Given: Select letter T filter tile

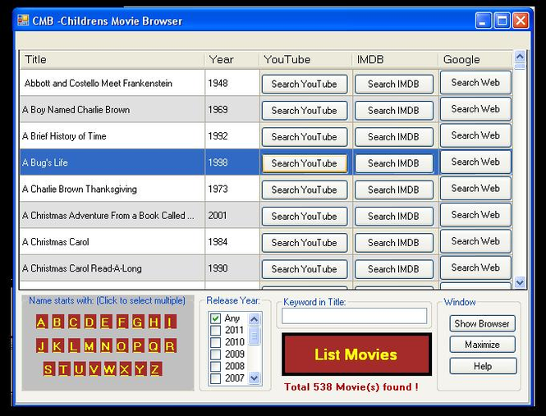Looking at the screenshot, I should [x=63, y=369].
